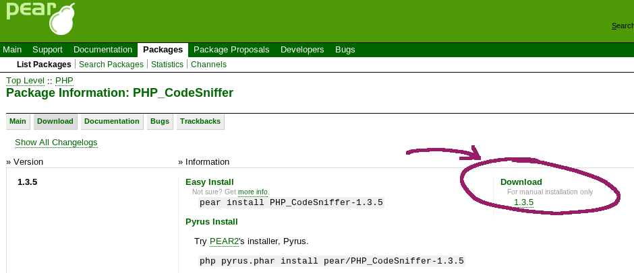Select the Packages navigation item

pos(163,50)
